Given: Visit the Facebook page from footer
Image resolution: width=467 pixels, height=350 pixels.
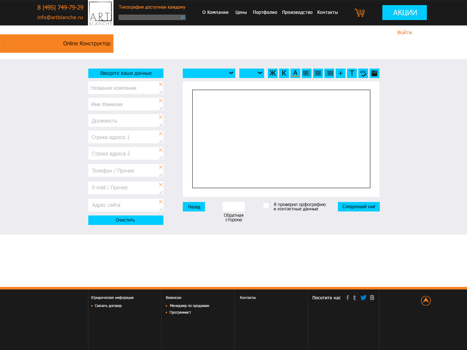Looking at the screenshot, I should (348, 297).
